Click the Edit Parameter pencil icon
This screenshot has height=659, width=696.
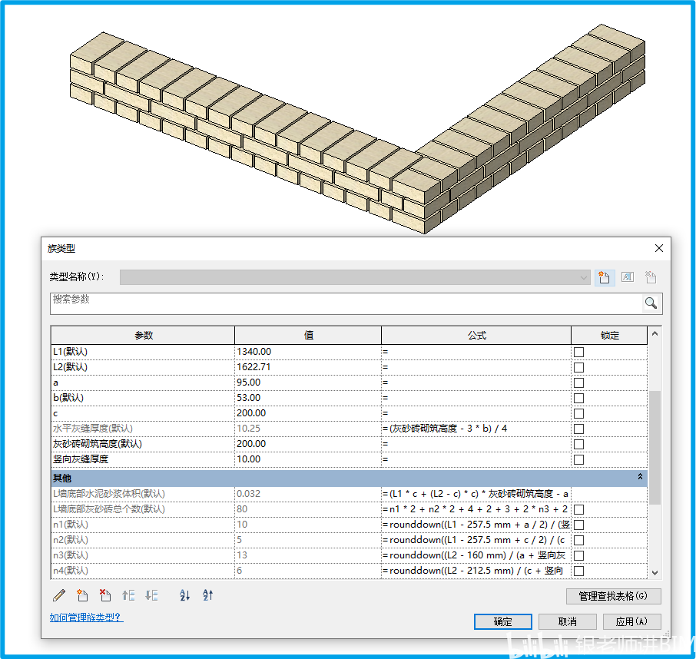[59, 595]
